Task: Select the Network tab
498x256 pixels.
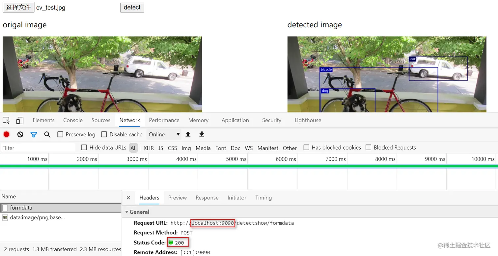Action: [x=130, y=120]
